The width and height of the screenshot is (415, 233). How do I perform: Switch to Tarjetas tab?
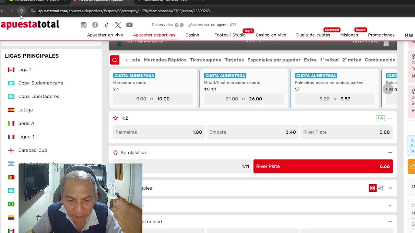pos(234,60)
